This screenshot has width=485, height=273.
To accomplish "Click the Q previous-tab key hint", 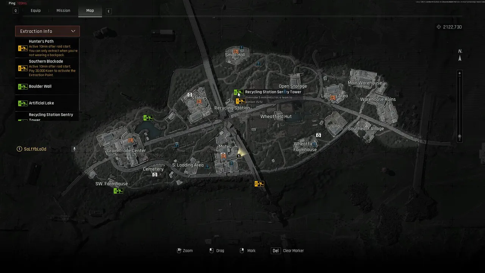I will pos(16,11).
